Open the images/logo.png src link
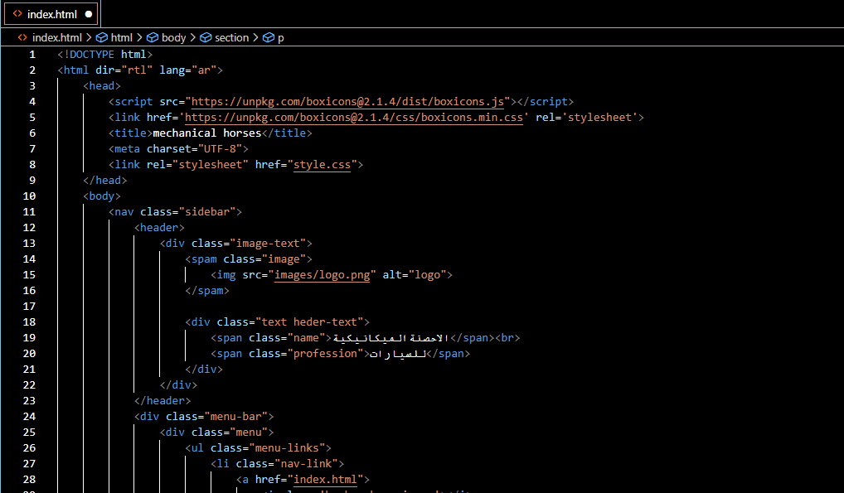 (x=322, y=275)
